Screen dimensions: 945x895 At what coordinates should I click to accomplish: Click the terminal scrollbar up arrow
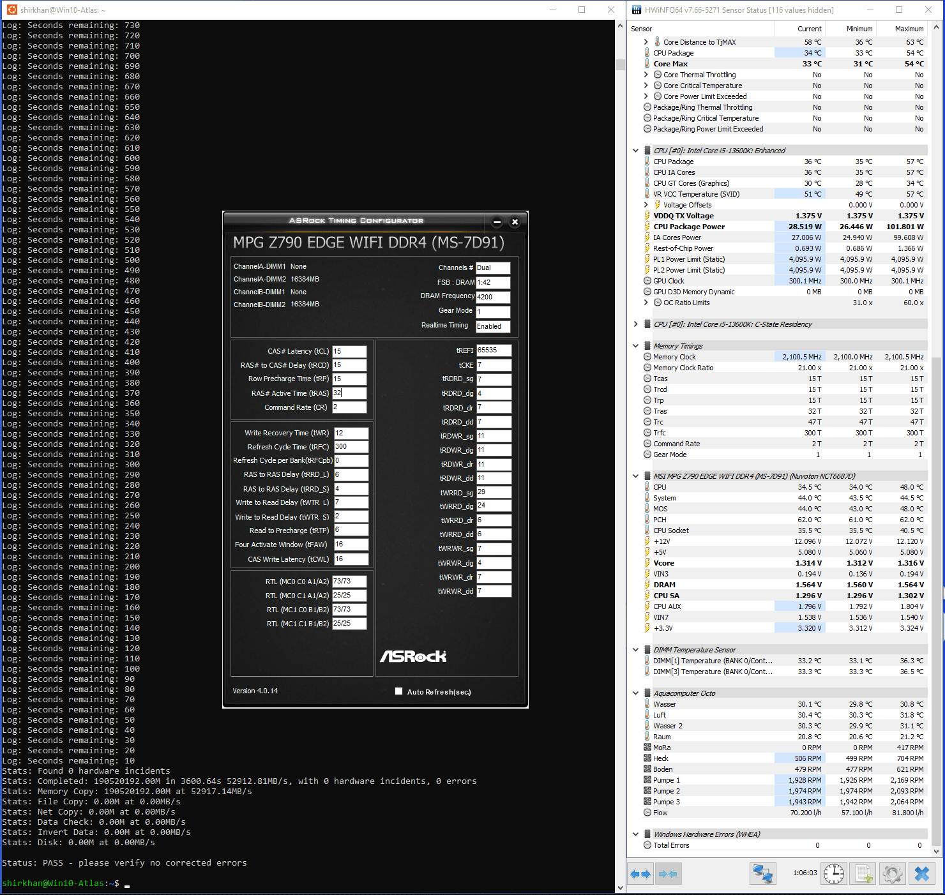click(x=620, y=26)
